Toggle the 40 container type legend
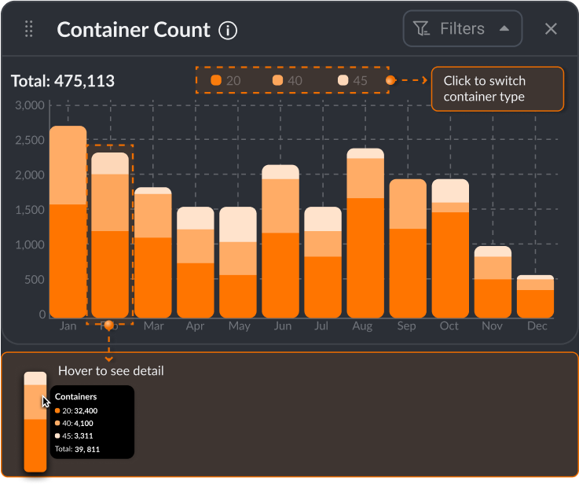 pos(288,80)
